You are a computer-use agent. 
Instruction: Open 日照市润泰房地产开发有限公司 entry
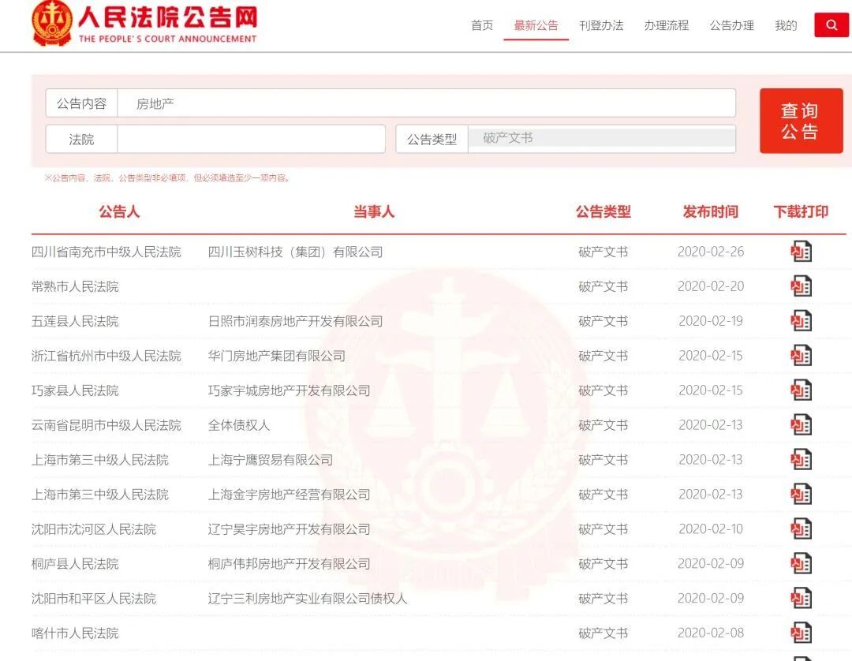[x=296, y=322]
